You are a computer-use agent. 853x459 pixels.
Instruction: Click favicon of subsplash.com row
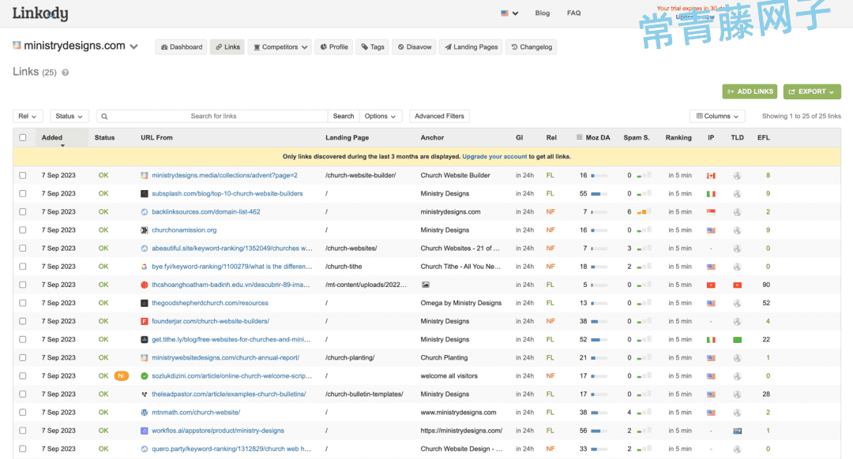point(145,194)
